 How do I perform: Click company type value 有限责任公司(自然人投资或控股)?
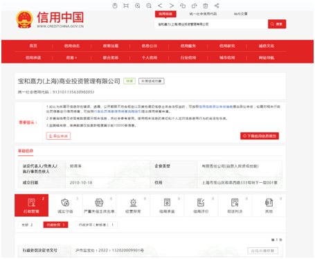point(230,166)
